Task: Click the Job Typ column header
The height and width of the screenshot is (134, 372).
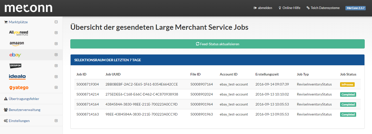Action: pos(303,74)
